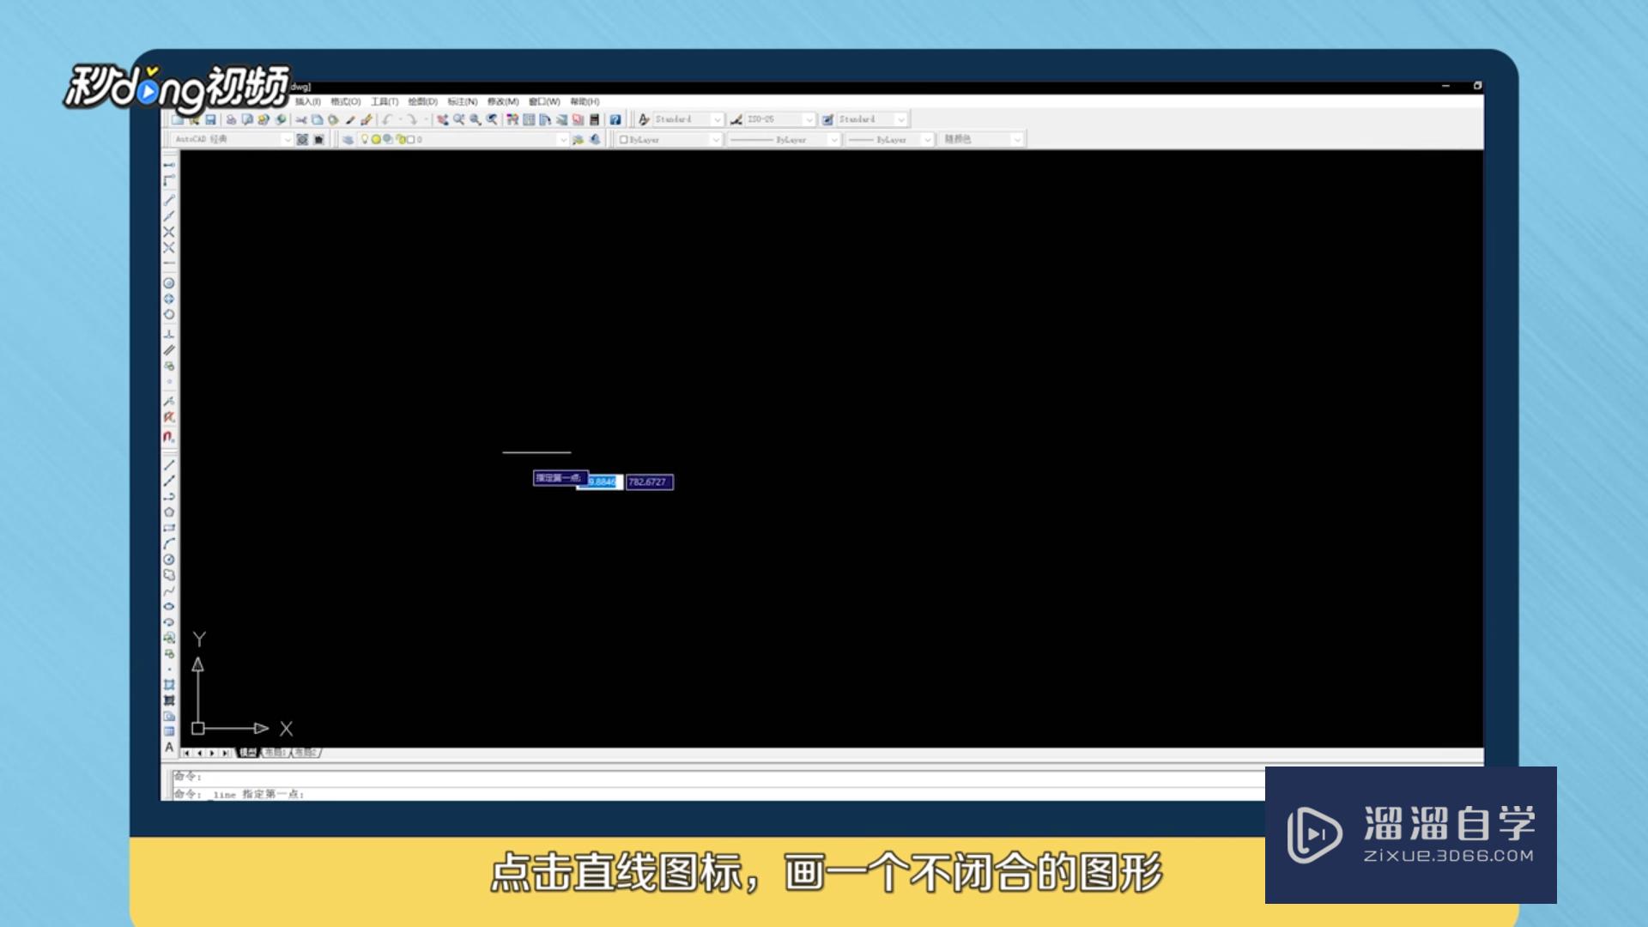Click the Zoom Realtime magnifier icon

458,119
